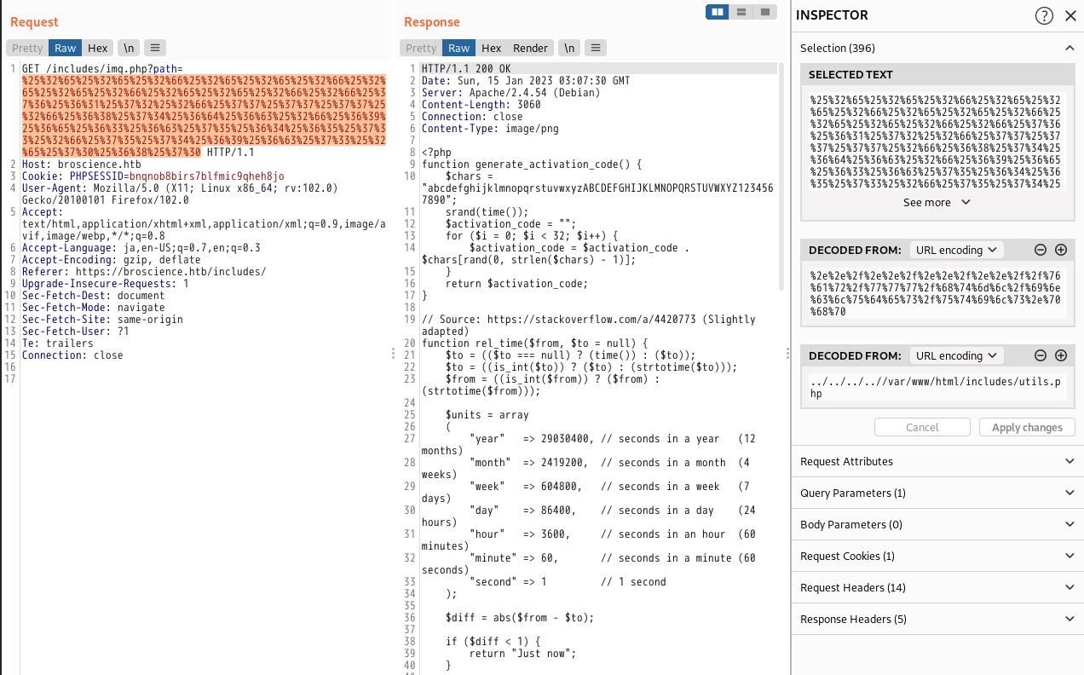This screenshot has height=675, width=1084.
Task: Click the Upgrade-Insecure-Requests header
Action: click(x=106, y=284)
